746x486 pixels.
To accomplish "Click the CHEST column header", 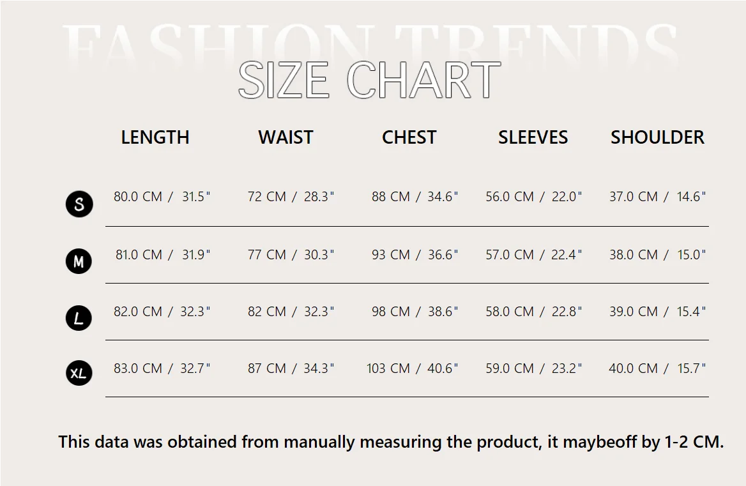I will [x=409, y=137].
